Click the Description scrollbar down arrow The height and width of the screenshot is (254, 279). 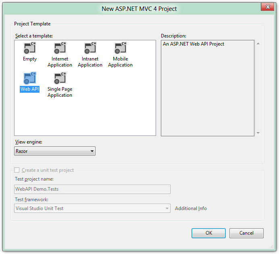click(258, 133)
